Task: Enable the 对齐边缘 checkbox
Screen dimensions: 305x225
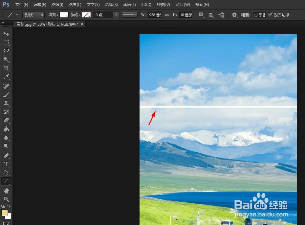Action: tap(270, 14)
